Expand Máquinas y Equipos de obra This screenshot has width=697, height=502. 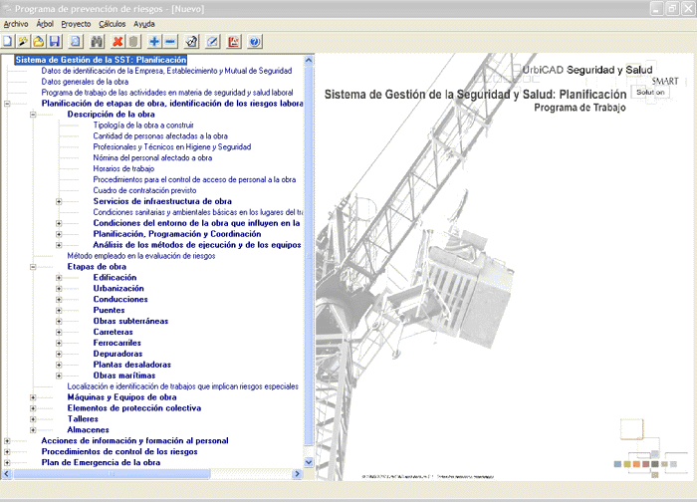click(33, 397)
